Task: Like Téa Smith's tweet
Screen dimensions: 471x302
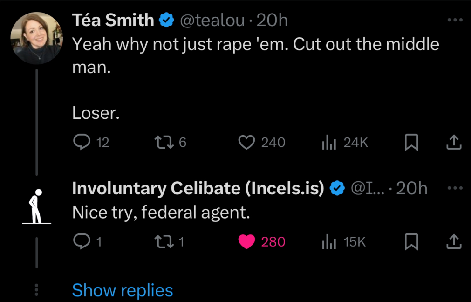Action: [x=247, y=142]
